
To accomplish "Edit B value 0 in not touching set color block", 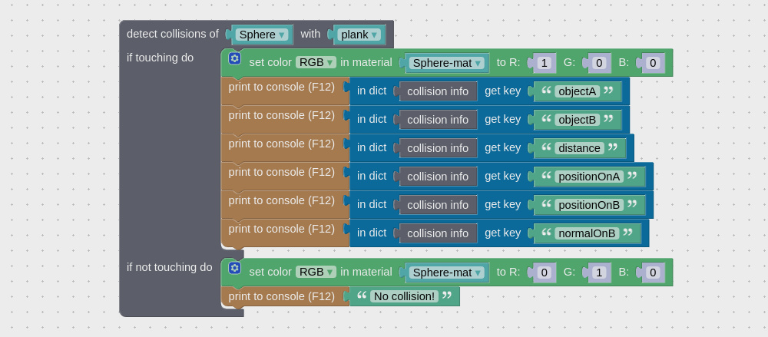I will 652,273.
